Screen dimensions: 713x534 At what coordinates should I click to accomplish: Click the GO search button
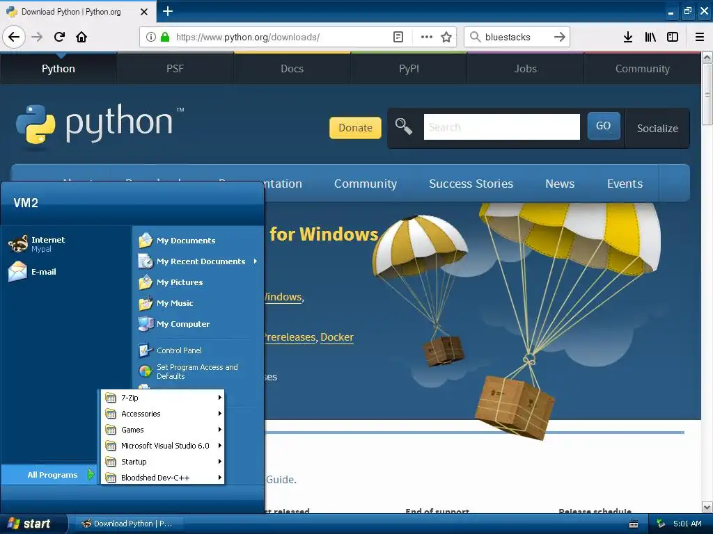click(x=604, y=126)
